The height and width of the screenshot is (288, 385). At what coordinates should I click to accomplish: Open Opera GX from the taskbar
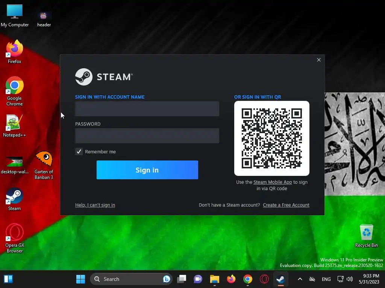tap(264, 279)
